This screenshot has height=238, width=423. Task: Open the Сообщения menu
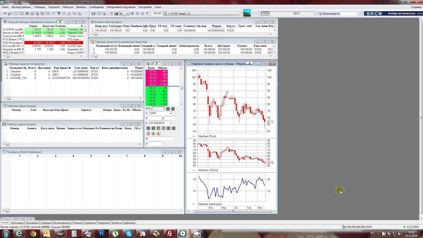coord(96,7)
